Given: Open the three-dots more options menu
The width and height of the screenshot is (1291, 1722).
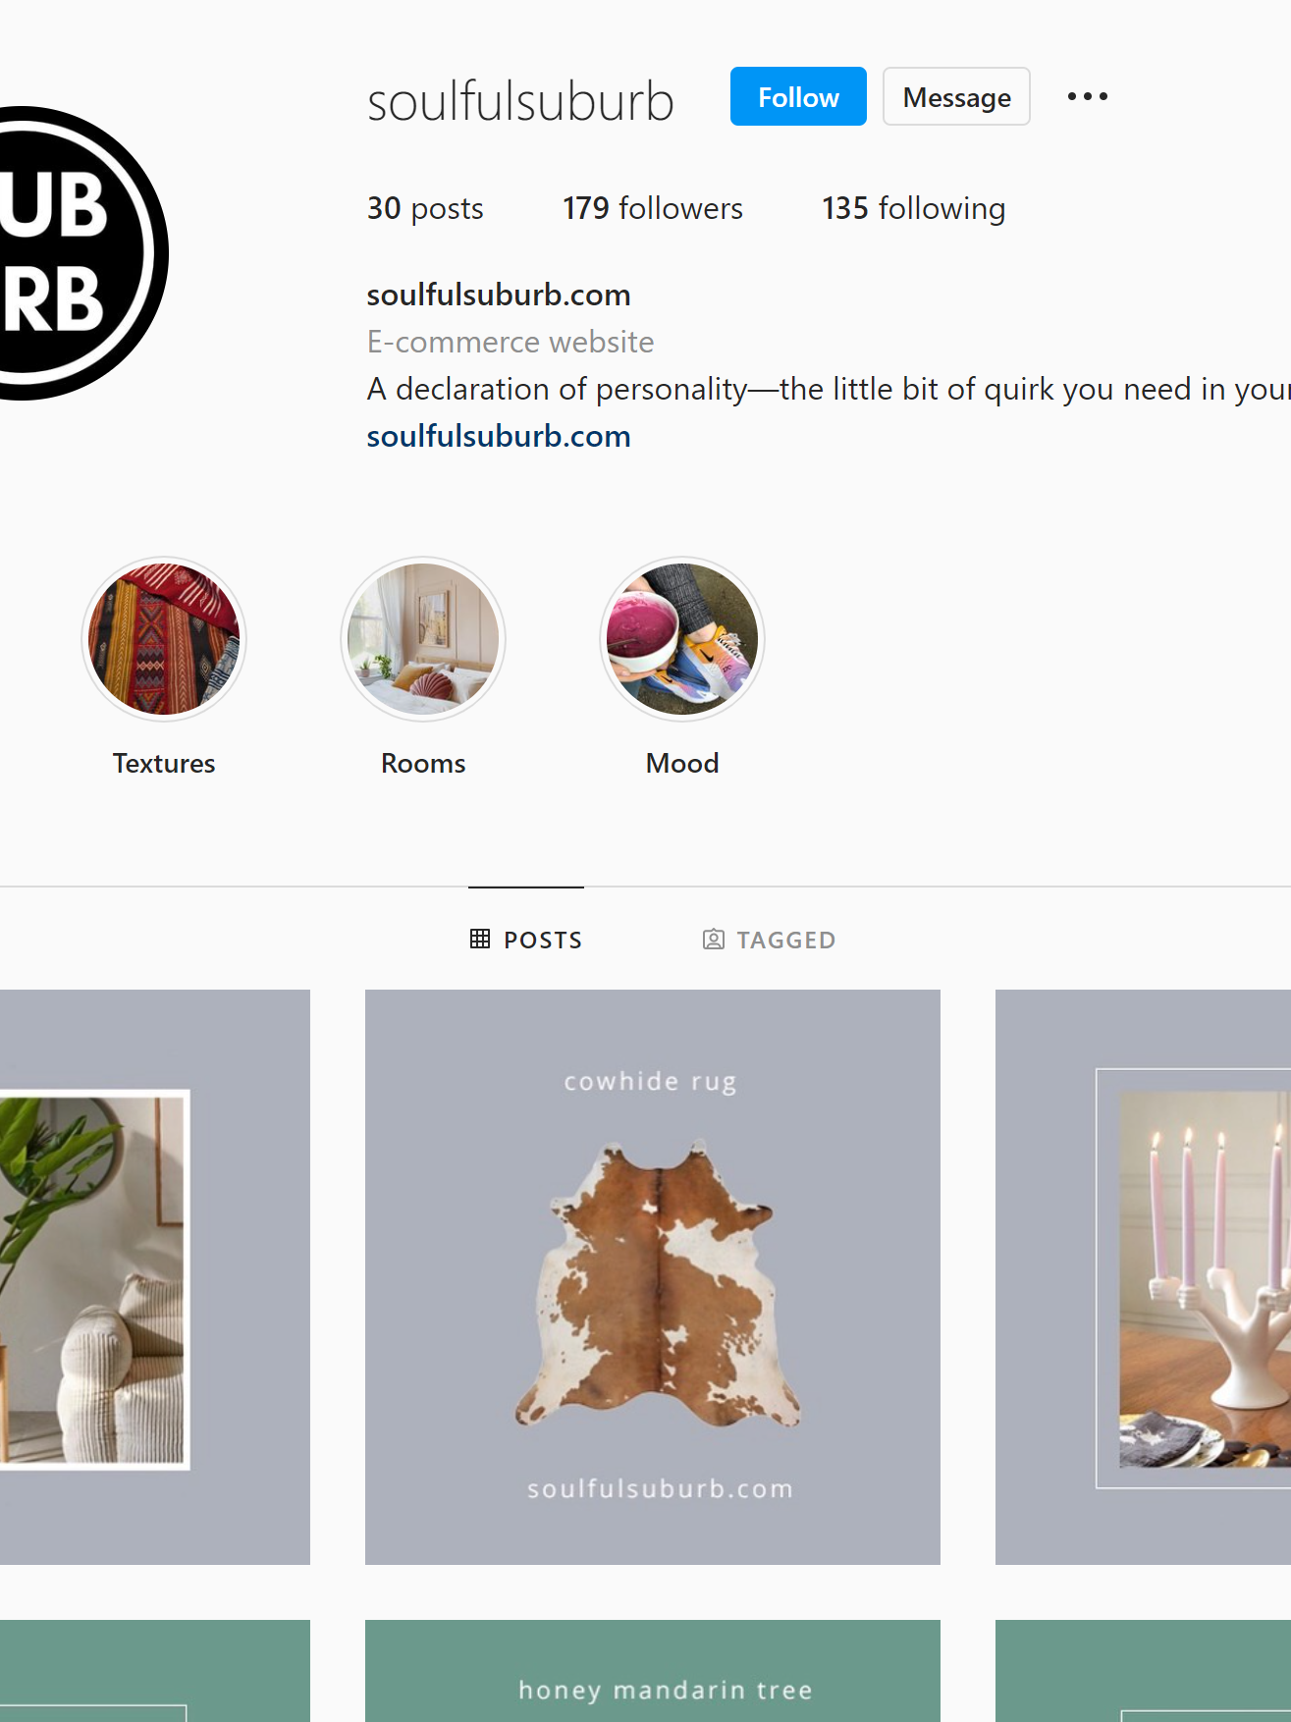Looking at the screenshot, I should click(x=1087, y=96).
